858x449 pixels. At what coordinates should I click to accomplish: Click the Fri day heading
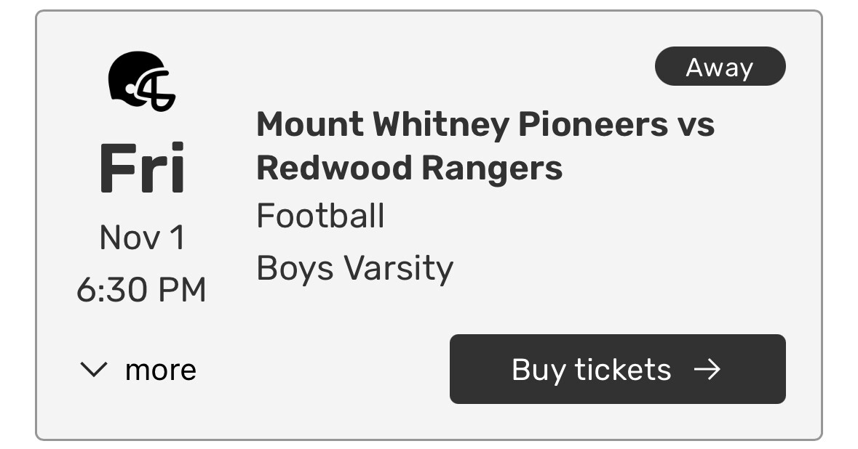click(142, 169)
